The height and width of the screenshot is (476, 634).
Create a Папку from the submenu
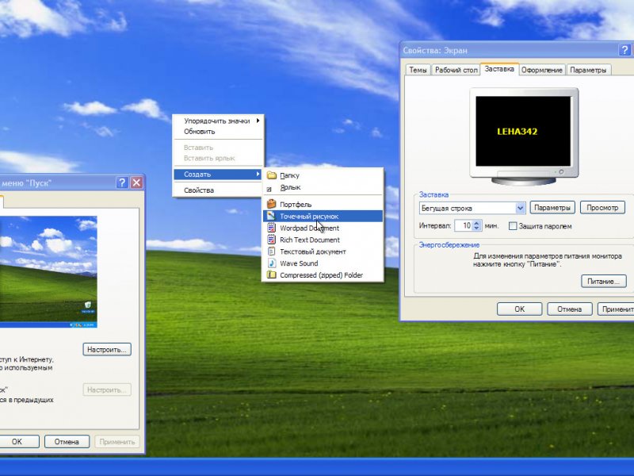point(323,175)
